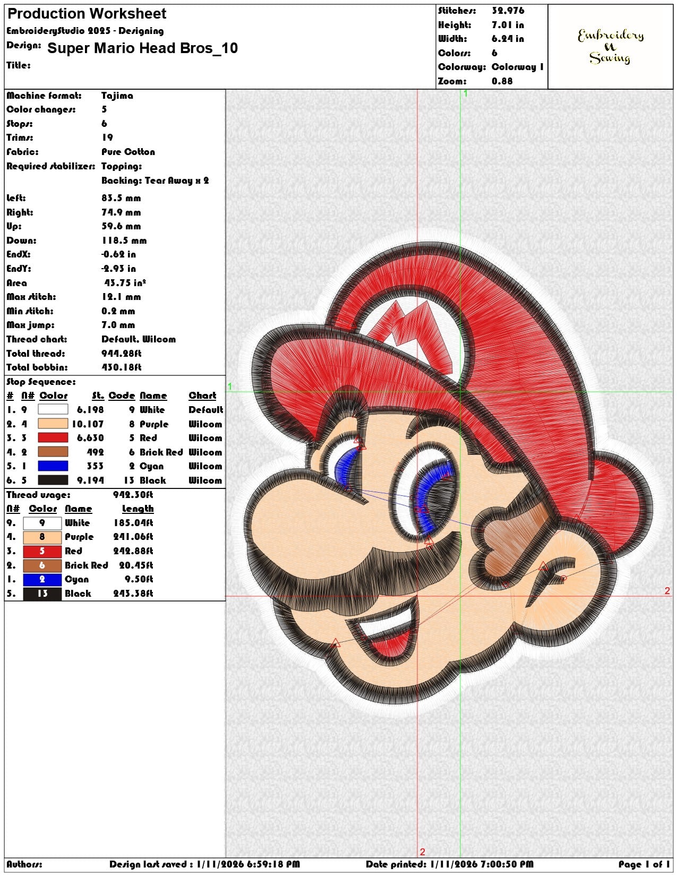Click the brown swatch in Stop Sequence row 4
The width and height of the screenshot is (677, 876).
(53, 452)
